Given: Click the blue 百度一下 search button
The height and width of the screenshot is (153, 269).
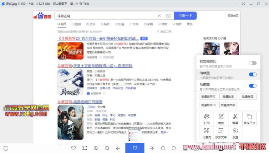Looking at the screenshot, I should (185, 16).
